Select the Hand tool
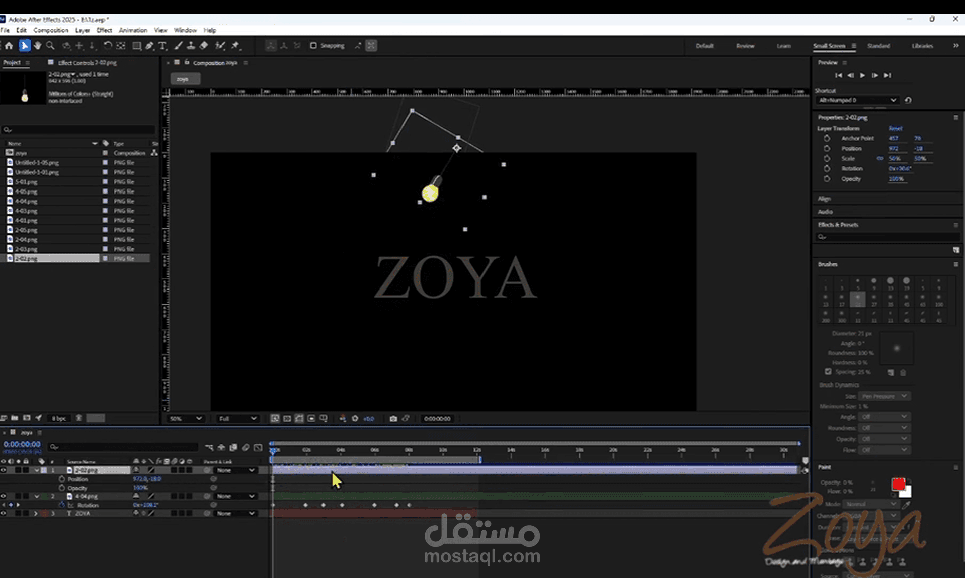 (38, 46)
